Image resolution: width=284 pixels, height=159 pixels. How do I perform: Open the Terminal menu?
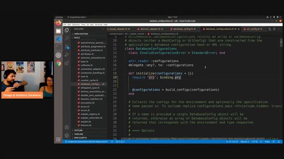pyautogui.click(x=99, y=25)
